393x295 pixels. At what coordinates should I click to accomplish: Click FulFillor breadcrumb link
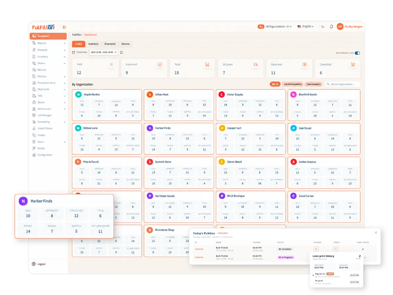(77, 35)
